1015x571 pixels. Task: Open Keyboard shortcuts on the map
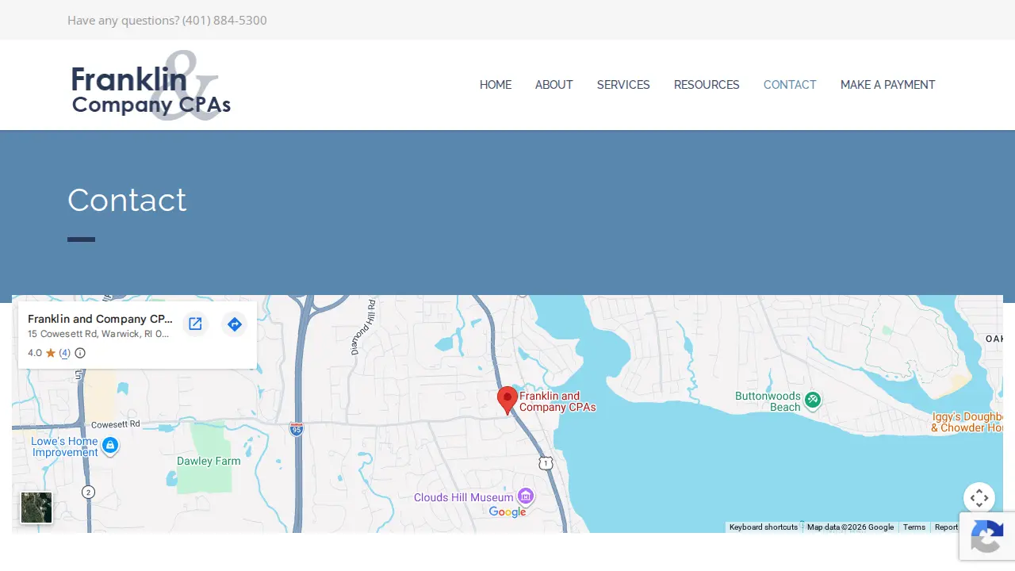pyautogui.click(x=764, y=527)
